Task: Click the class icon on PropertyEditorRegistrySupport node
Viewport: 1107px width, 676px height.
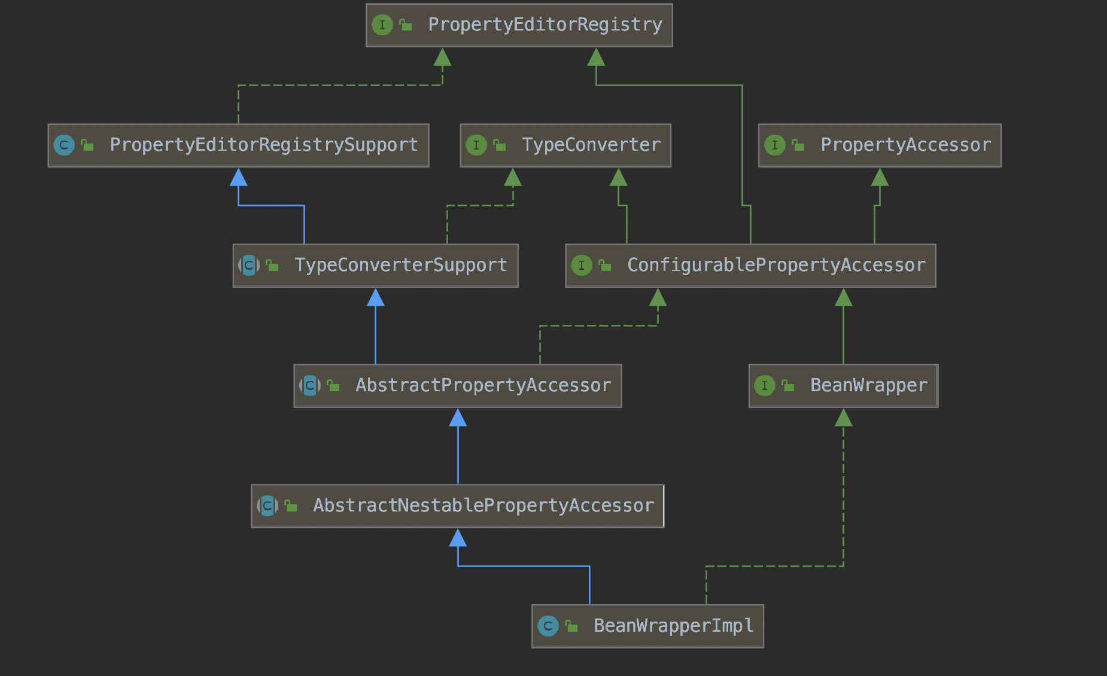Action: pos(64,145)
